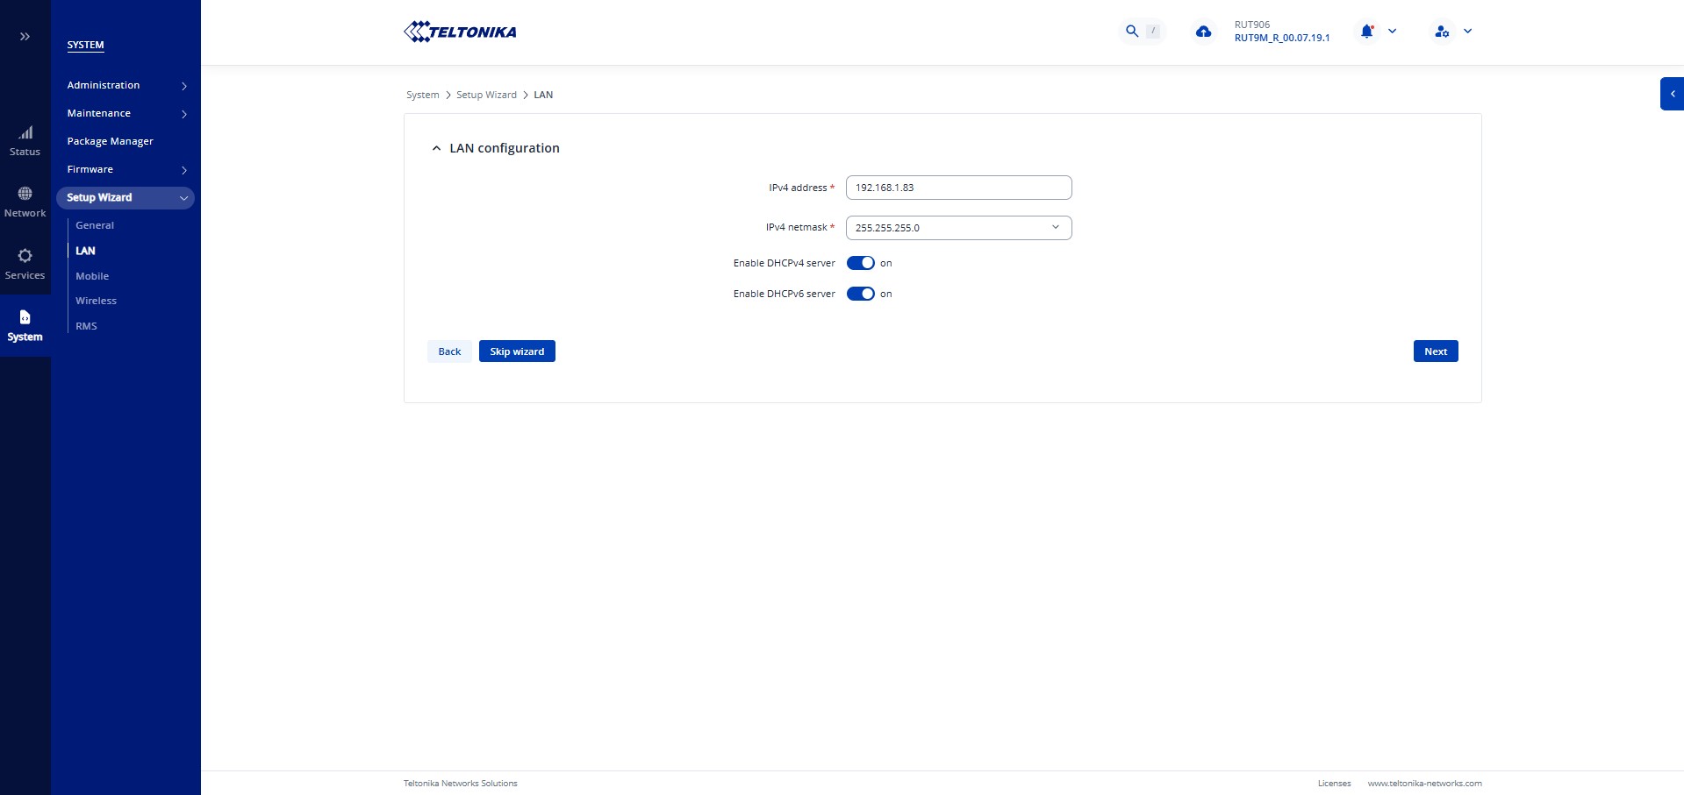1684x795 pixels.
Task: Select Package Manager in system menu
Action: pos(110,141)
